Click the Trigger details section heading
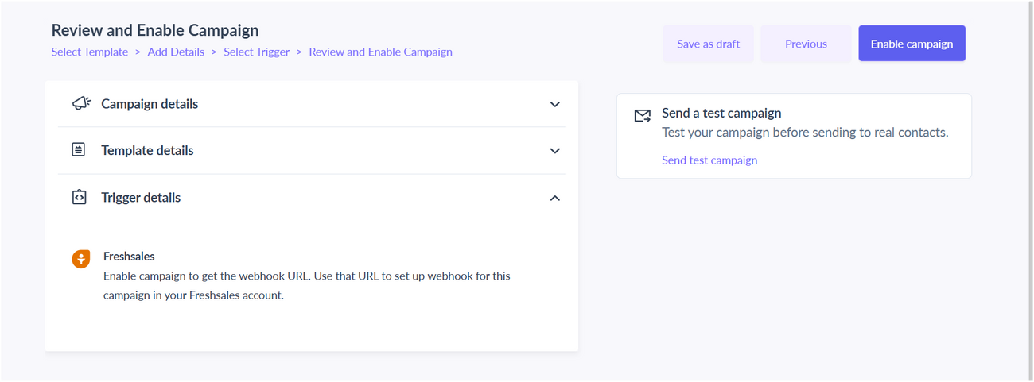 [141, 197]
